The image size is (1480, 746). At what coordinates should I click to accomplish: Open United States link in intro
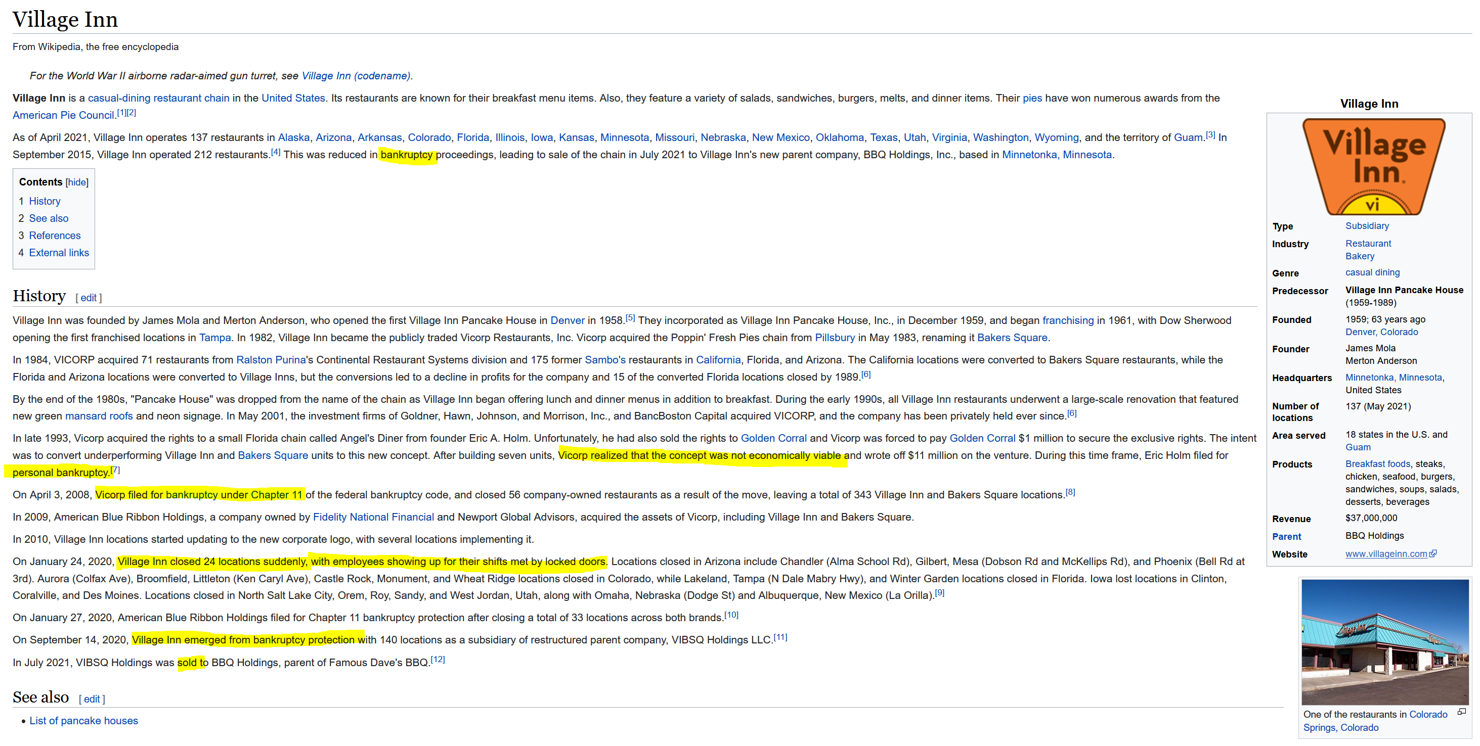click(293, 98)
